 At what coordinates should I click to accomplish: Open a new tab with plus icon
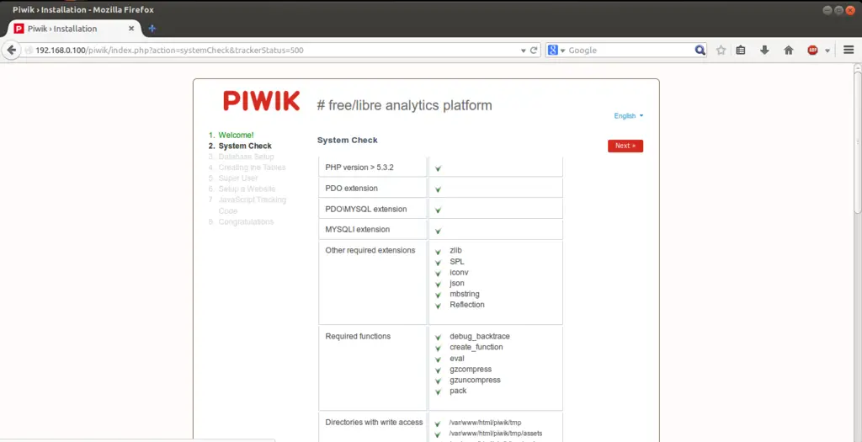(x=152, y=29)
